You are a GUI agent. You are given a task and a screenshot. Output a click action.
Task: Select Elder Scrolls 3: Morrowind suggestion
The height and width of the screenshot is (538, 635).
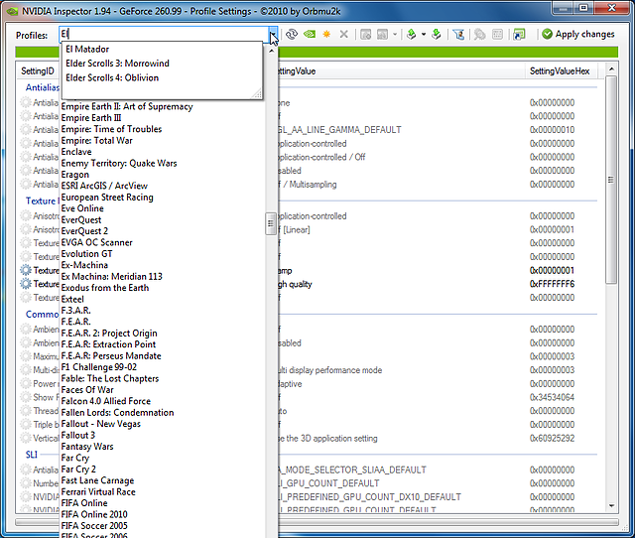(x=117, y=64)
